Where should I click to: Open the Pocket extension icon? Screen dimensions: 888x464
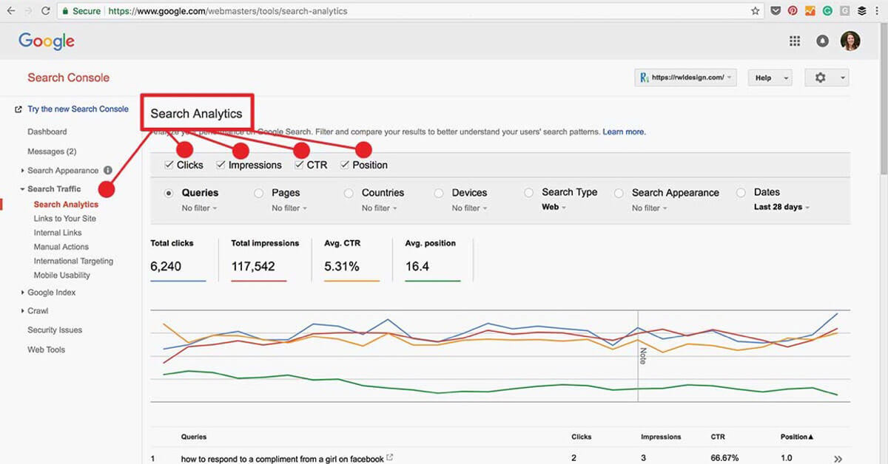point(775,11)
